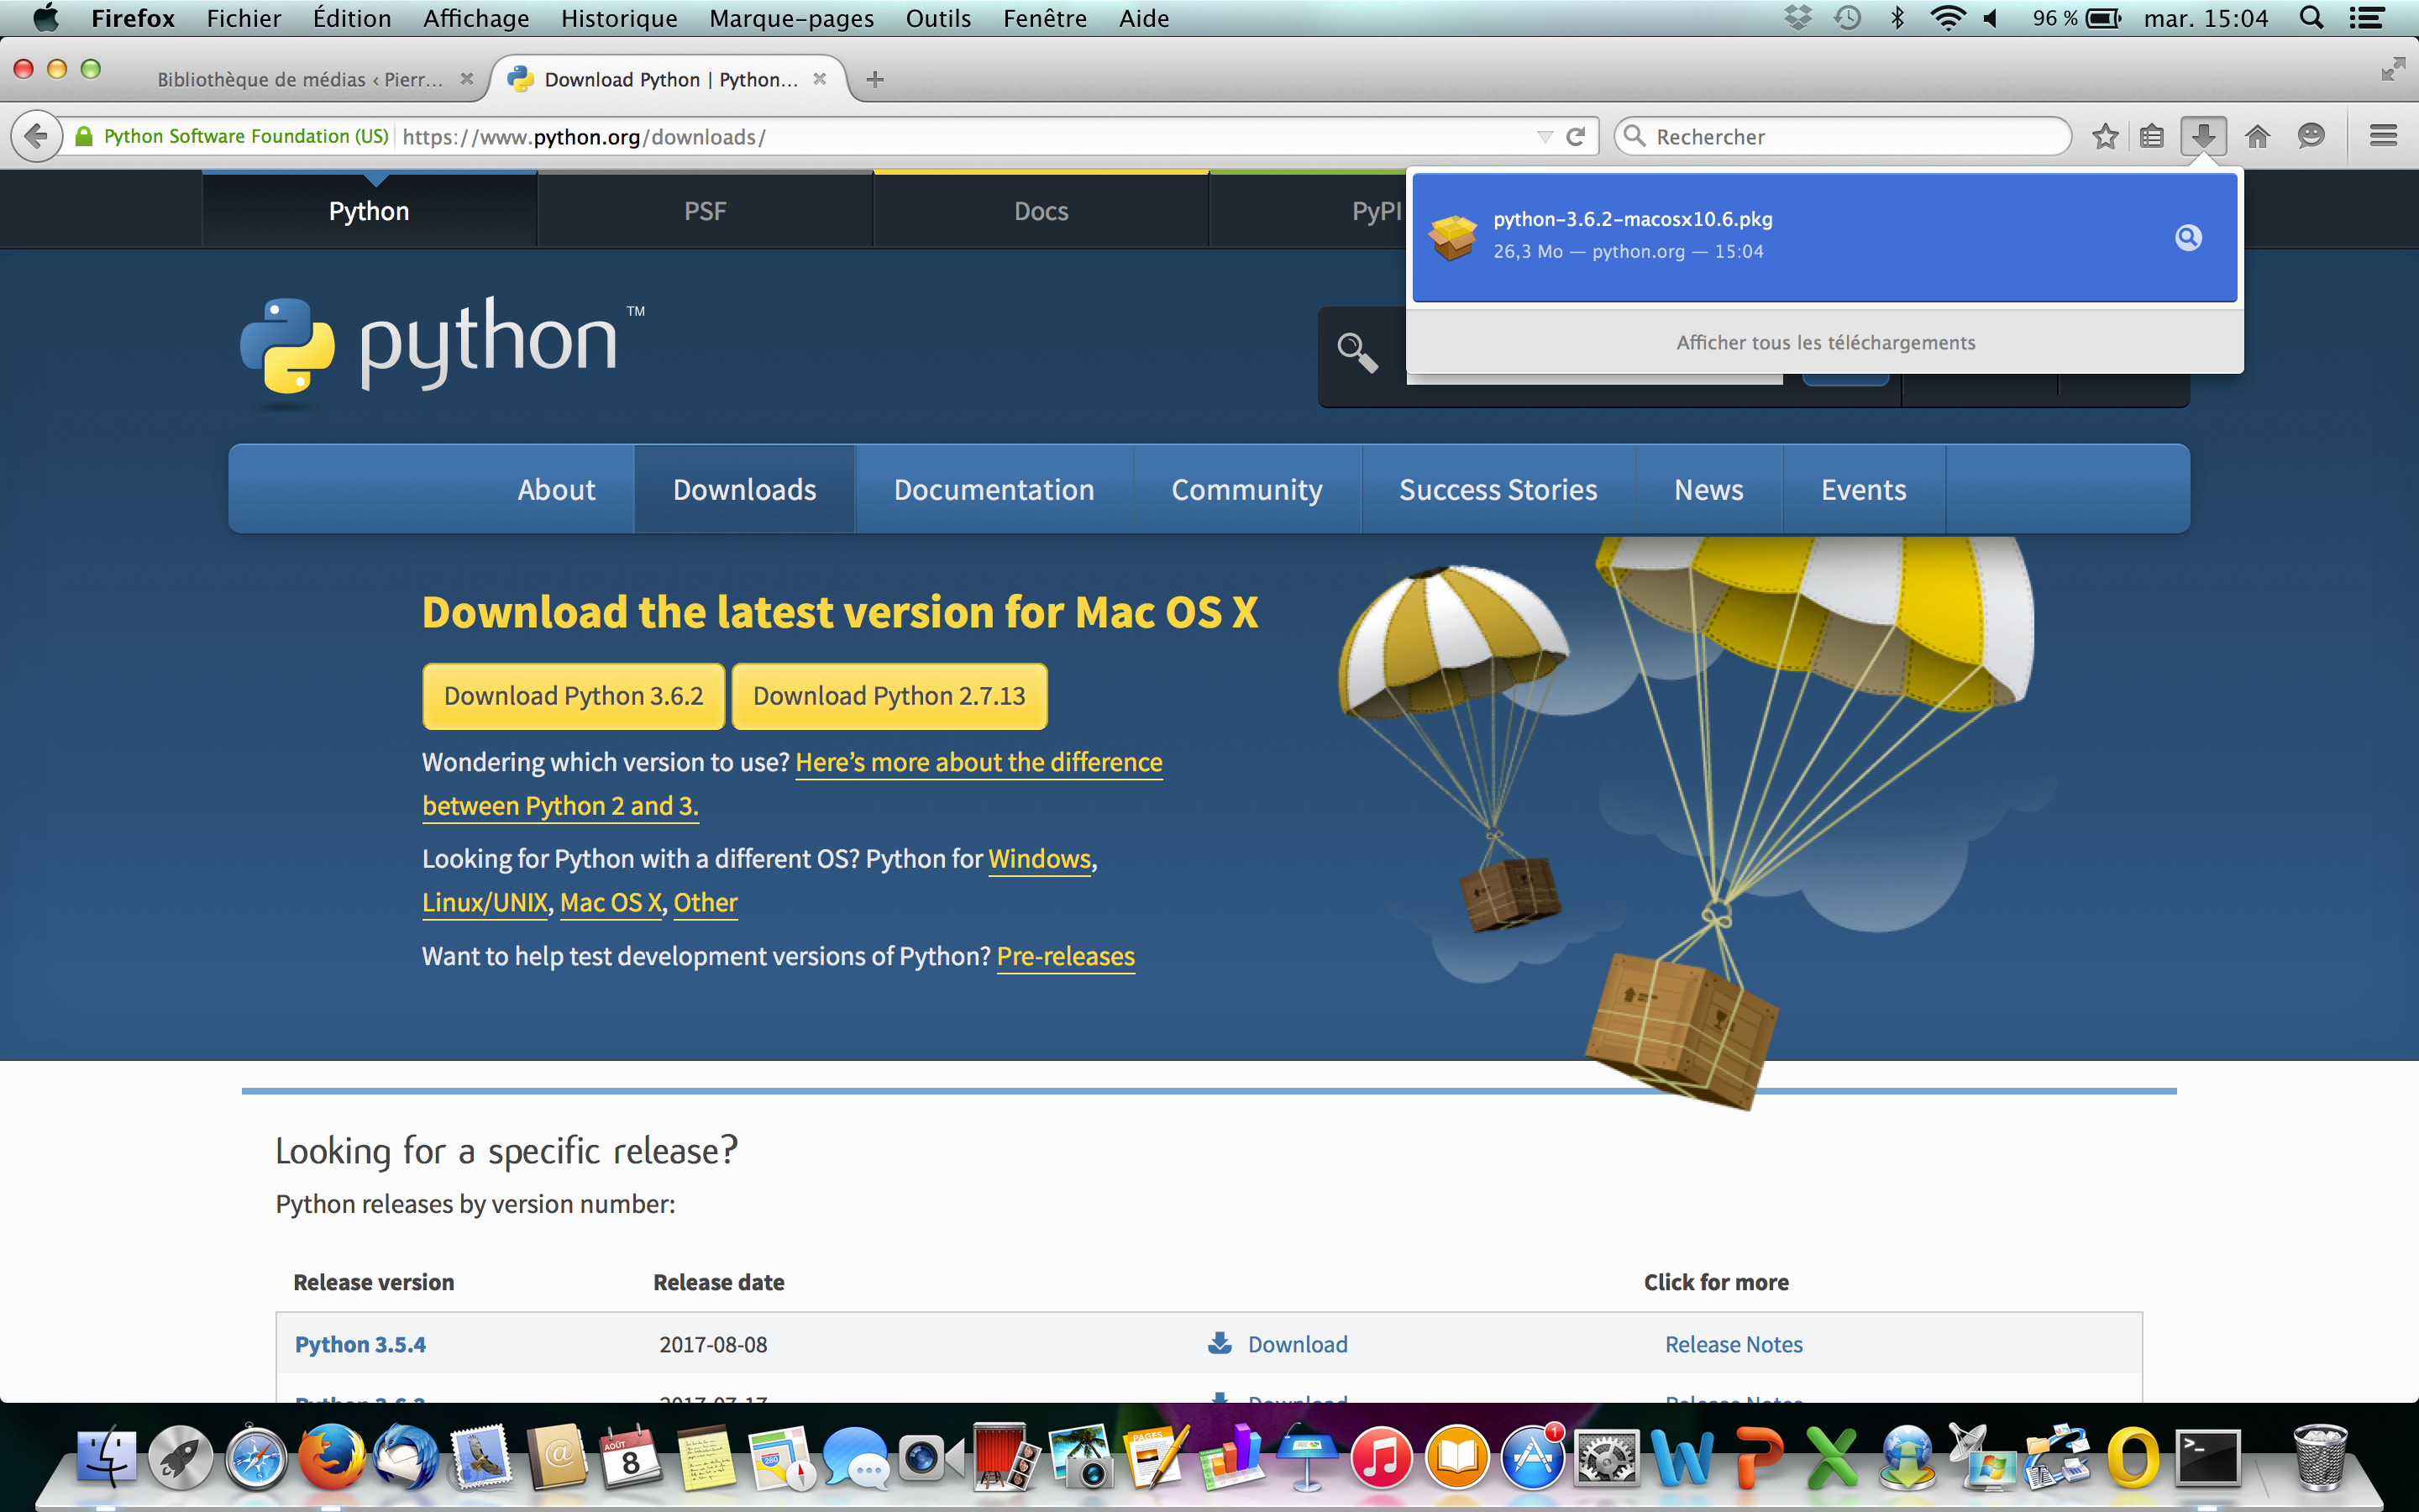Open the Events navigation item
The height and width of the screenshot is (1512, 2419).
1863,489
